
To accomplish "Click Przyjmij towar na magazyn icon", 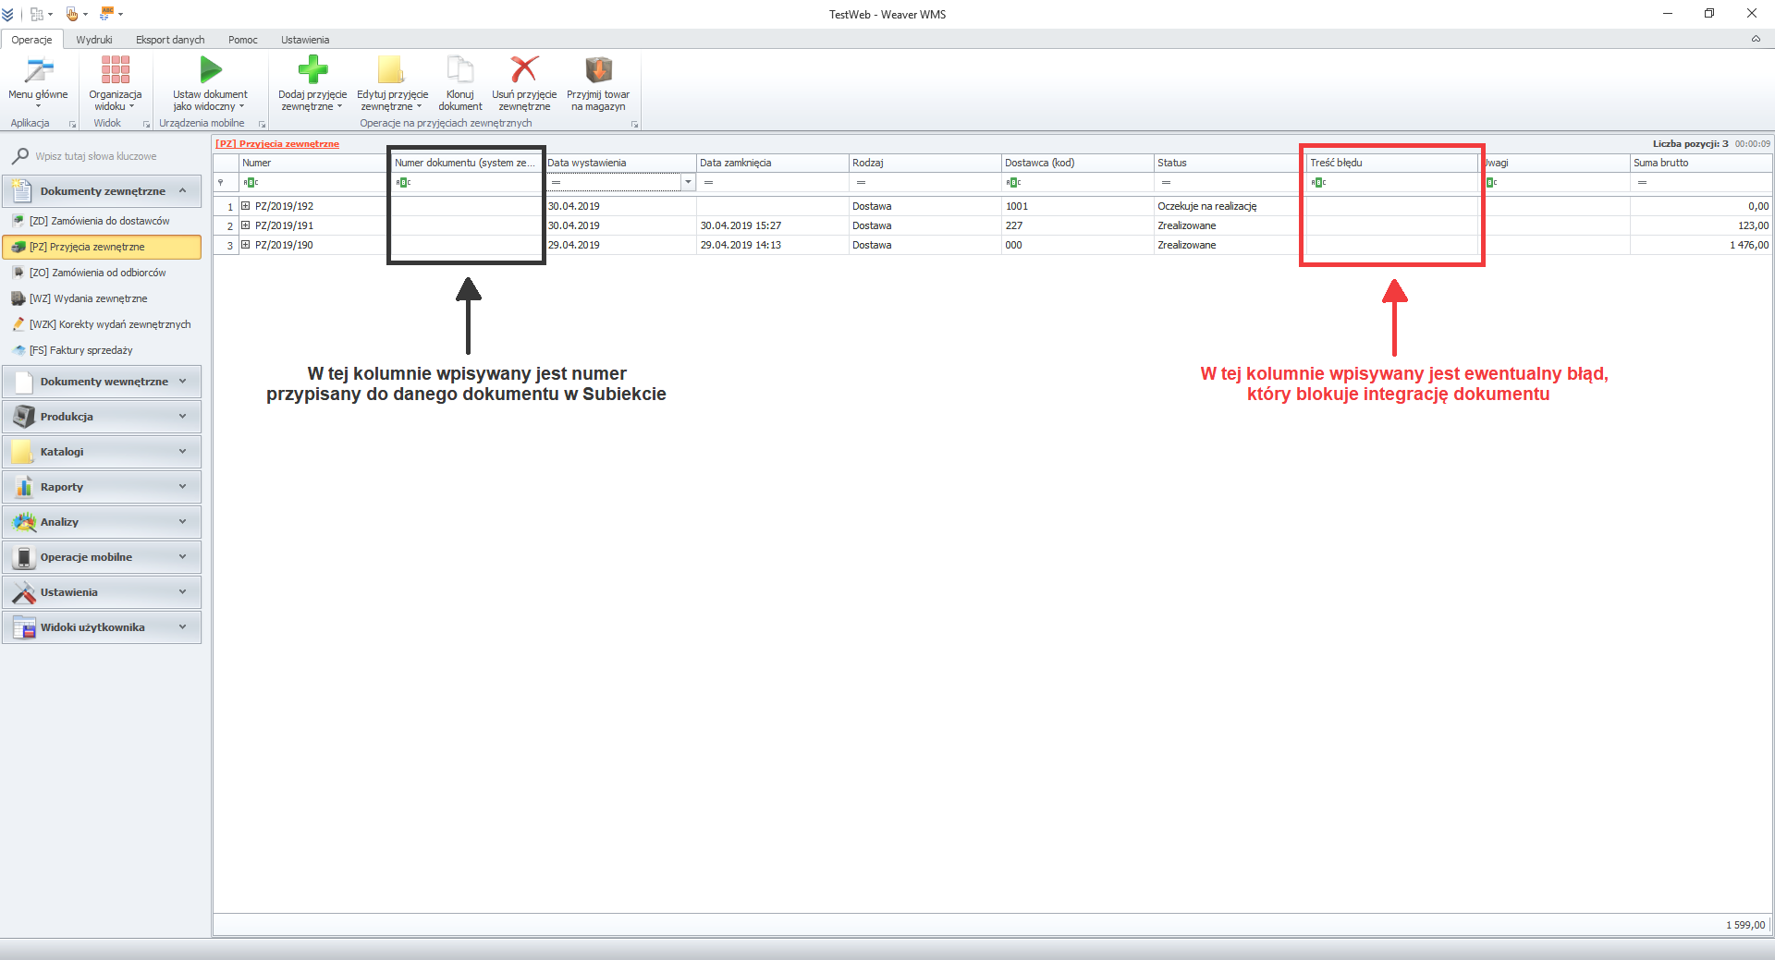I will click(x=598, y=70).
